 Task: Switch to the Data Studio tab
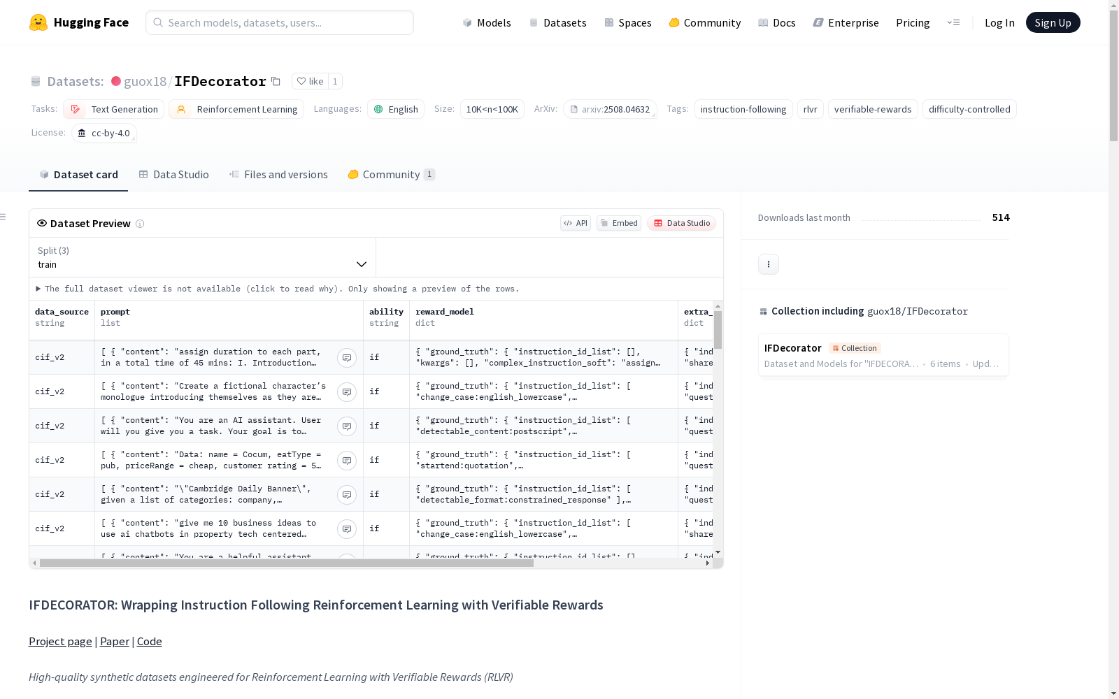[x=173, y=175]
